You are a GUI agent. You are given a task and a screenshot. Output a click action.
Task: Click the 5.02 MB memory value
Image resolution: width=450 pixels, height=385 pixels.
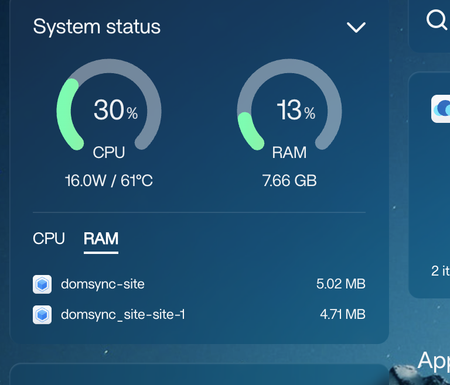click(340, 284)
